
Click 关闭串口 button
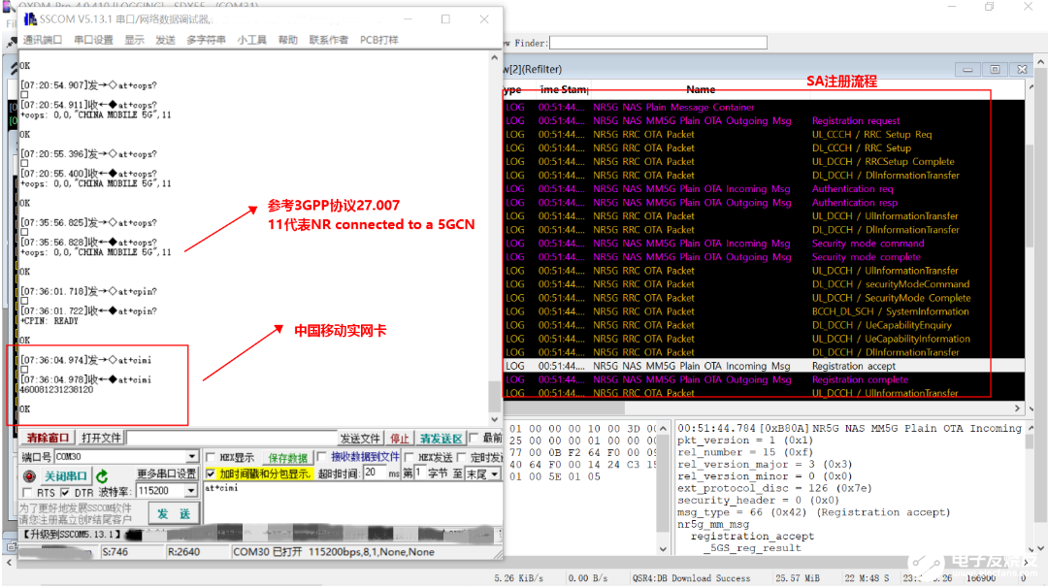[x=66, y=476]
